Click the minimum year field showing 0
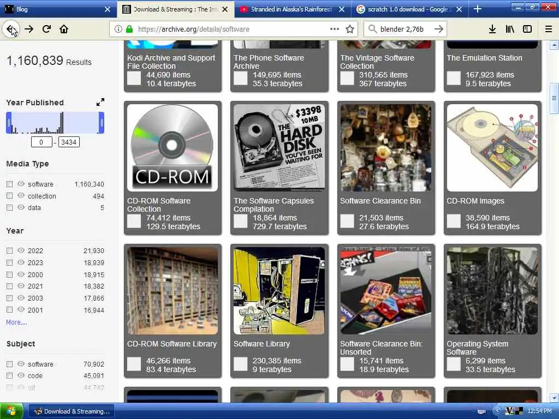Screen dimensions: 559x419 (x=41, y=142)
